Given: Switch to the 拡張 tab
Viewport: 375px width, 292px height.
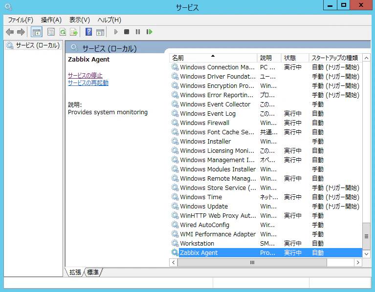Looking at the screenshot, I should [75, 272].
